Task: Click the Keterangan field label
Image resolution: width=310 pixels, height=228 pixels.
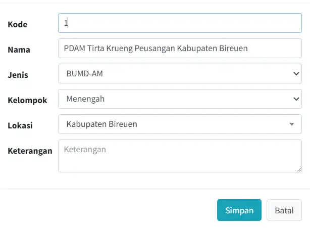Action: [30, 151]
